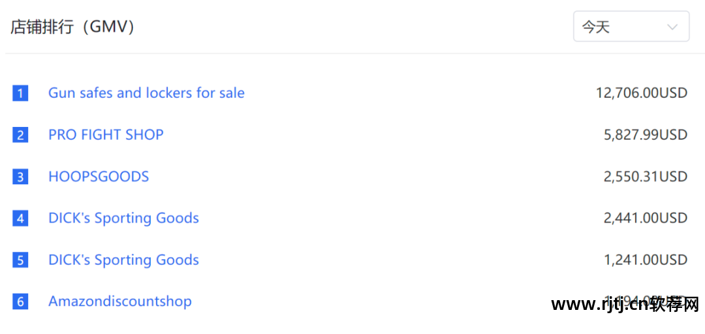Click the rank 2 badge icon
705x334 pixels.
coord(20,135)
